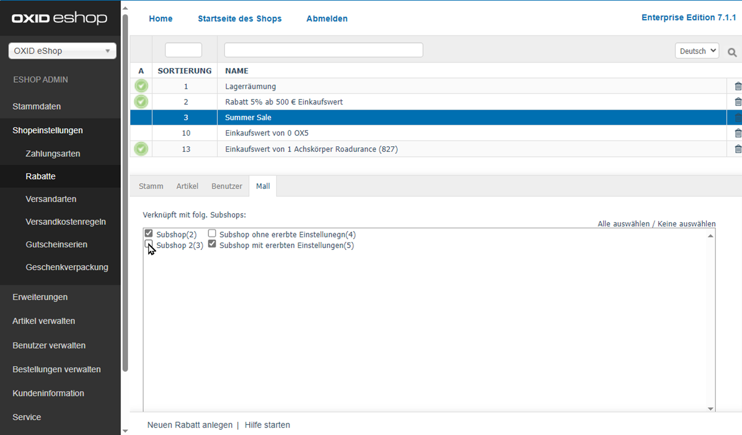Click the search magnifier icon
Screen dimensions: 742x435
click(x=732, y=53)
